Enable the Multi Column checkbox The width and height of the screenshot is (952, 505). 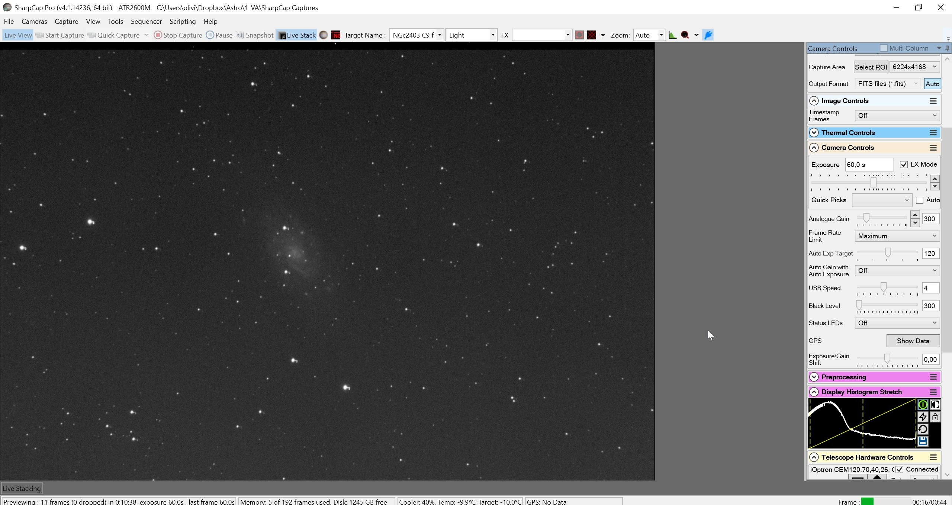[x=884, y=48]
